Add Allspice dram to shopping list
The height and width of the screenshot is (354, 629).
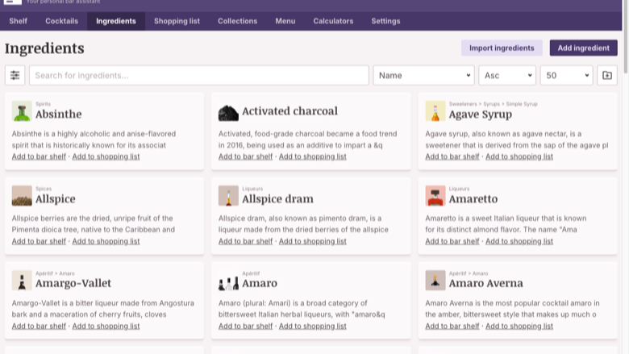coord(313,241)
